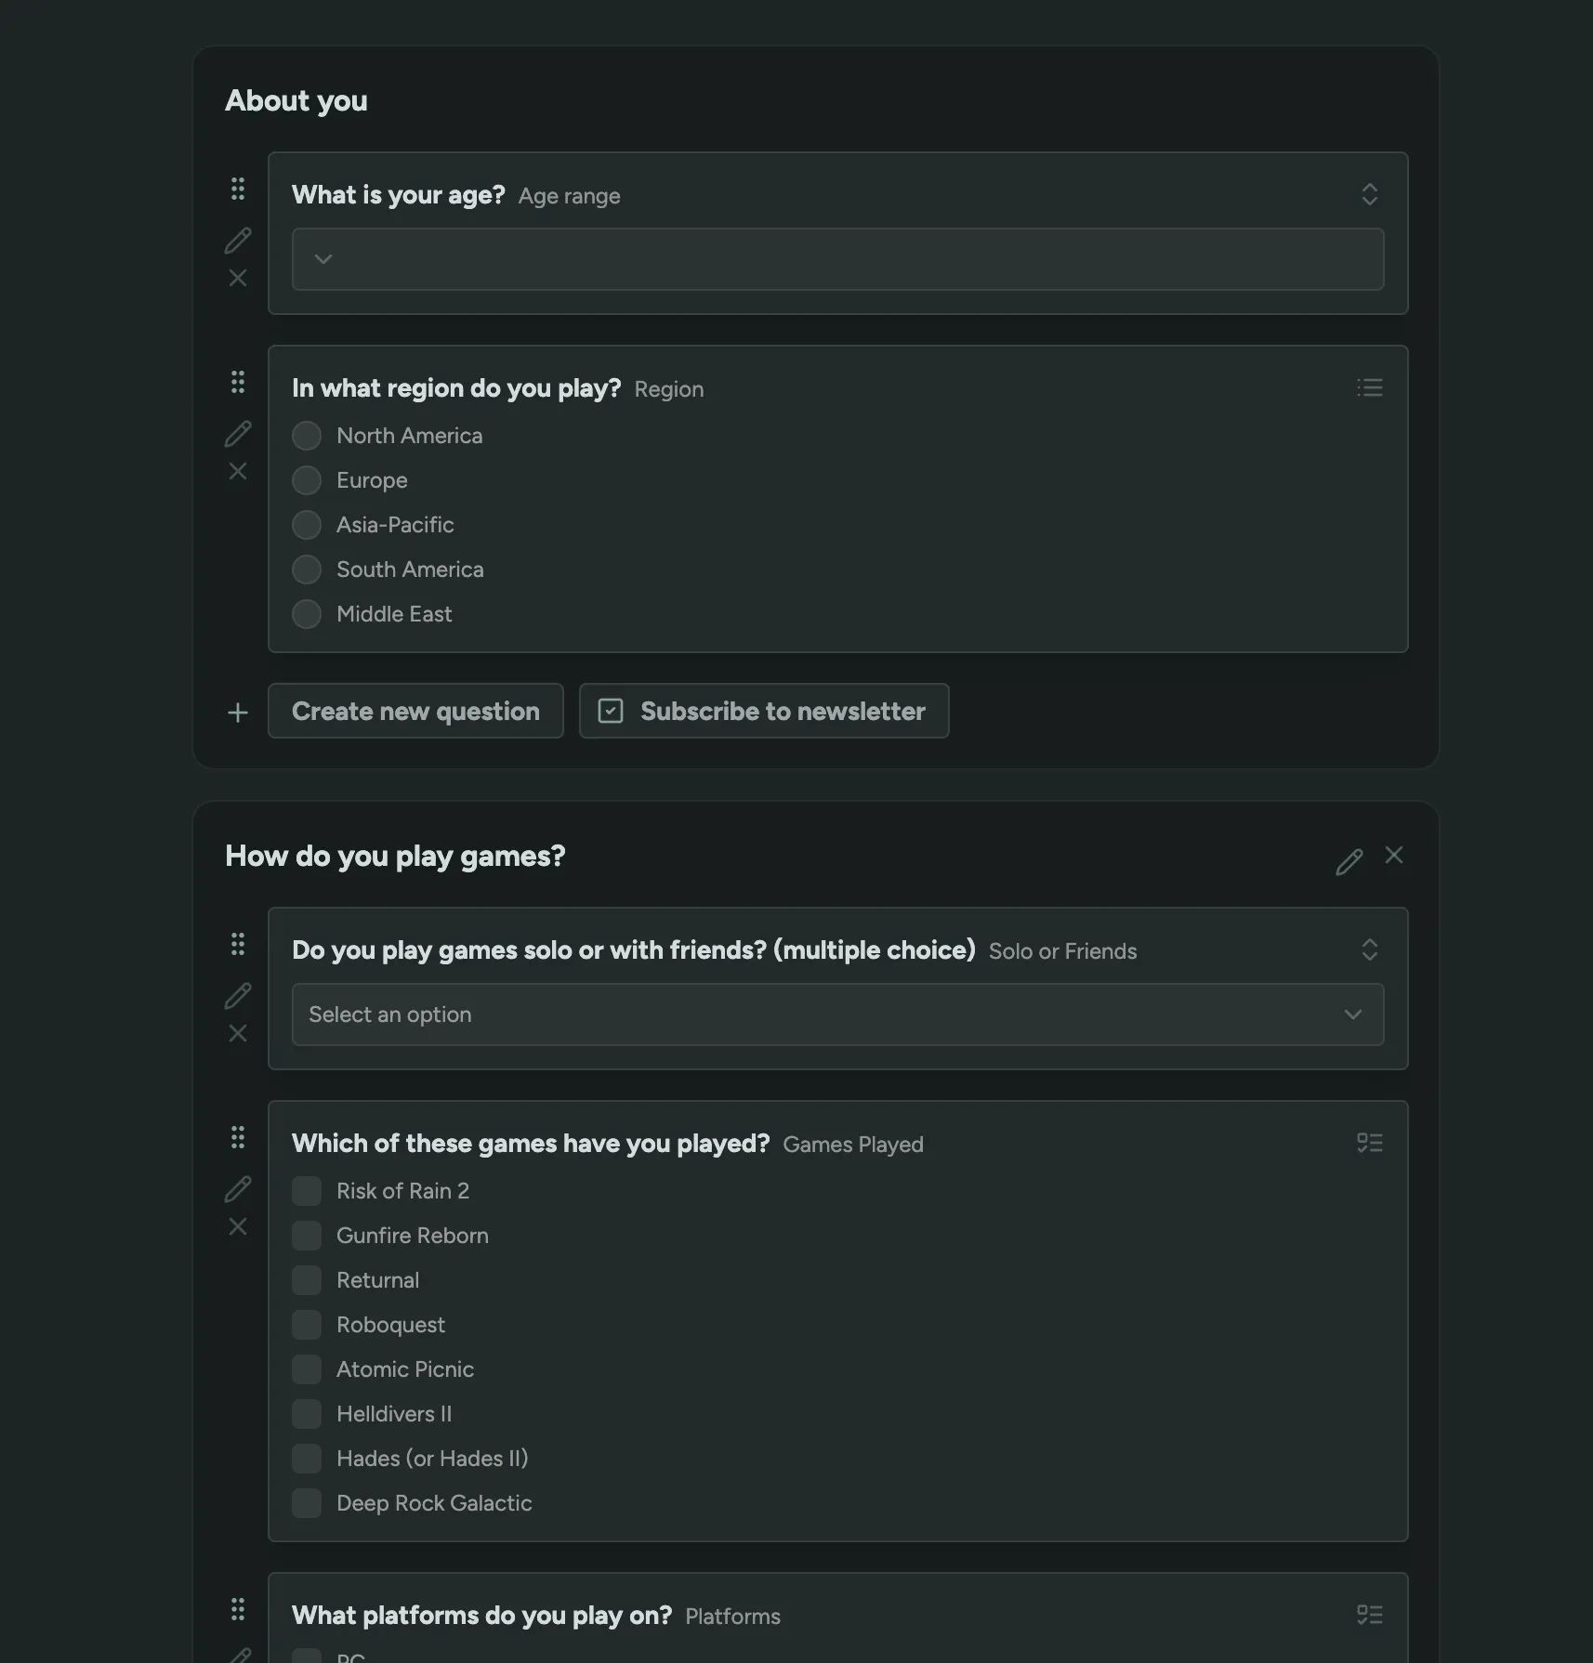Check the Helldivers II checkbox

click(x=306, y=1413)
